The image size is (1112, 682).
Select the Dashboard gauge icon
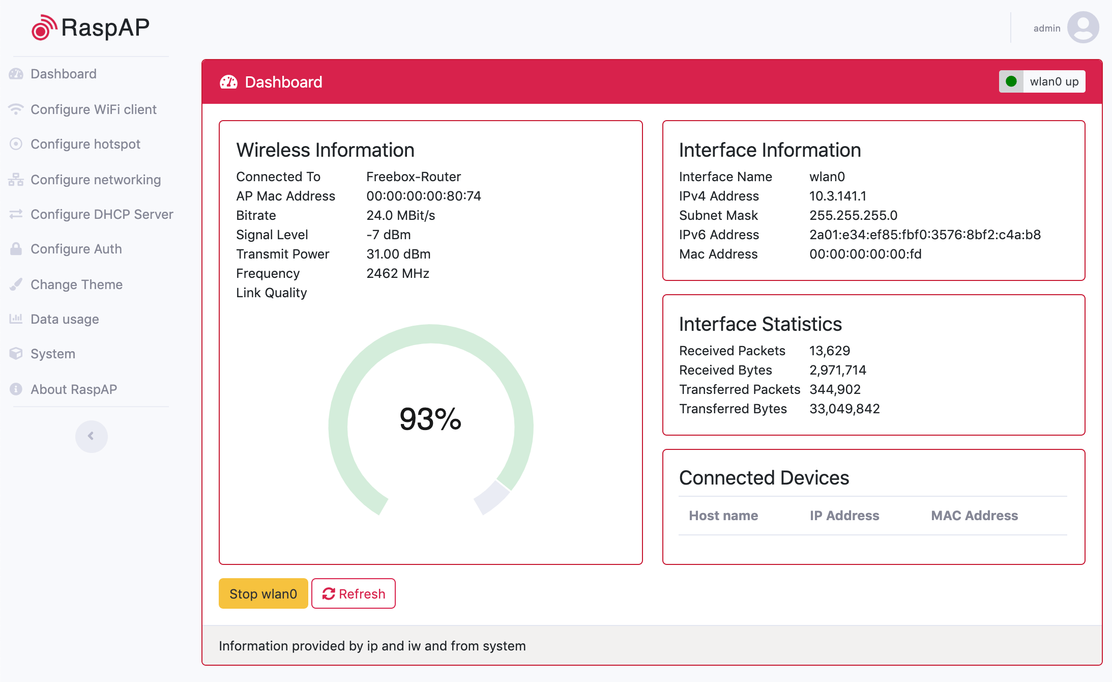click(x=16, y=73)
